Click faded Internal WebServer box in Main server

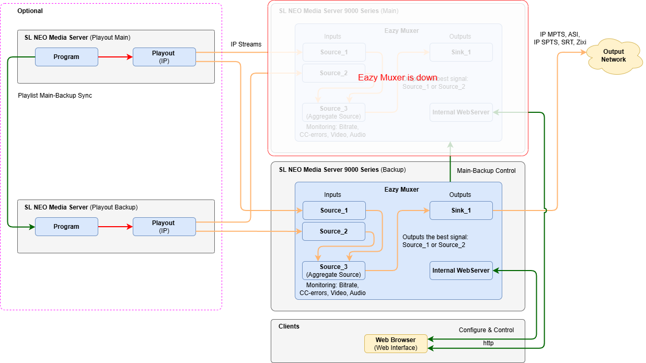tap(461, 112)
